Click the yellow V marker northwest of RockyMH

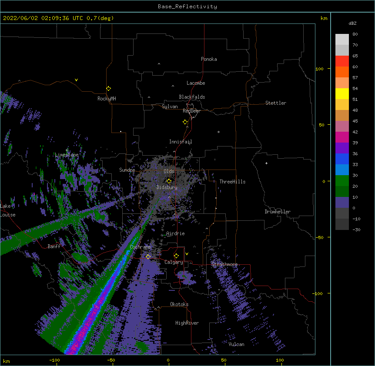[x=76, y=80]
